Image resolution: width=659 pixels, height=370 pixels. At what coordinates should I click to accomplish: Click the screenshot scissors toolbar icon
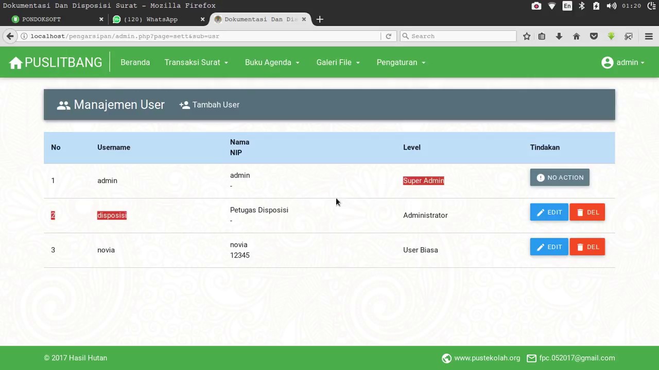point(629,36)
